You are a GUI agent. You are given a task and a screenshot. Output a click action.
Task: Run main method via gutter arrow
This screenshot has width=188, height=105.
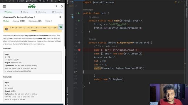(x=79, y=21)
